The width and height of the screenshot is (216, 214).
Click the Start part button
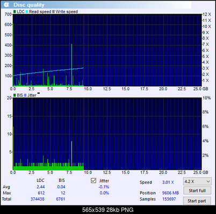(197, 201)
